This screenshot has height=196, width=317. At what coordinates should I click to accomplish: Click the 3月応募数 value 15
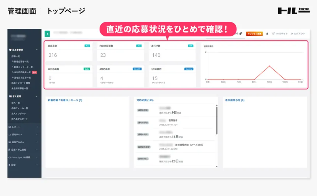tap(155, 78)
